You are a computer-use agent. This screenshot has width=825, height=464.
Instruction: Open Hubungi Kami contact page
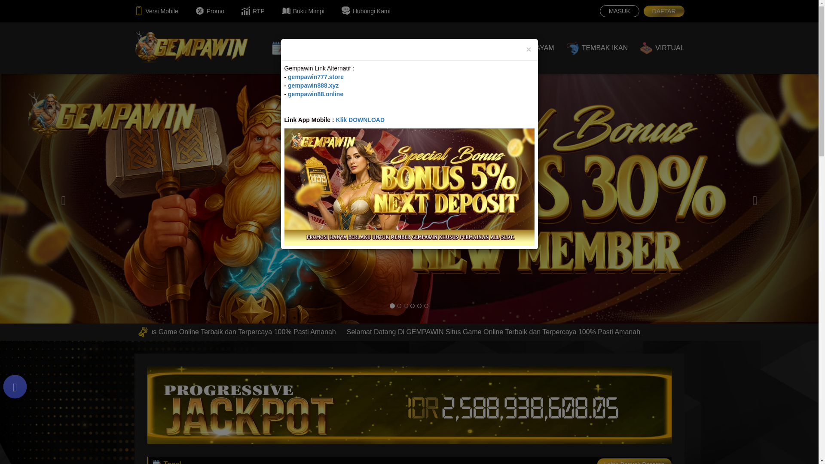(x=366, y=11)
